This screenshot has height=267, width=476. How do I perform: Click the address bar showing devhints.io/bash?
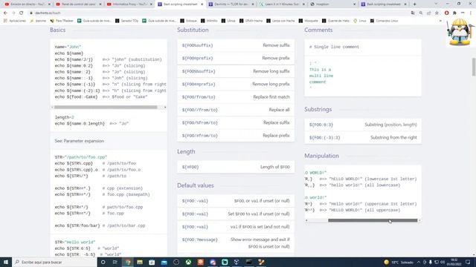click(x=219, y=13)
